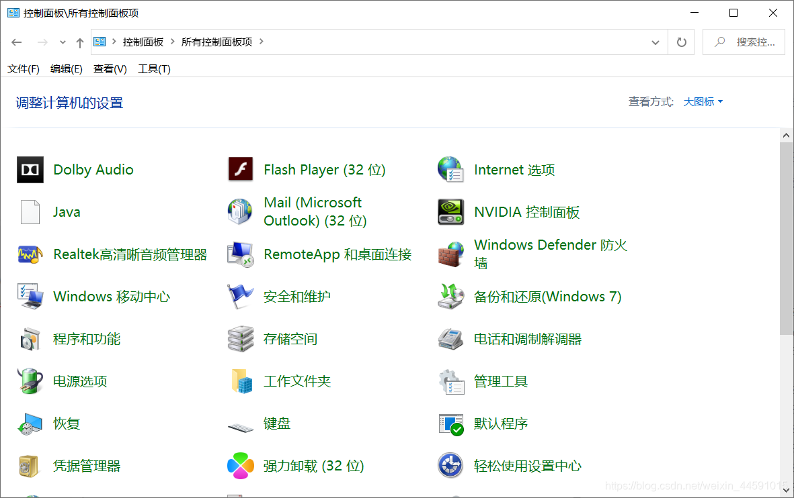Viewport: 794px width, 498px height.
Task: Go back with the back arrow
Action: (17, 42)
